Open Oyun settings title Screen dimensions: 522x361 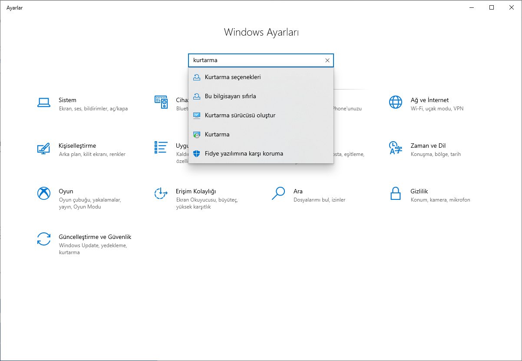pyautogui.click(x=66, y=191)
